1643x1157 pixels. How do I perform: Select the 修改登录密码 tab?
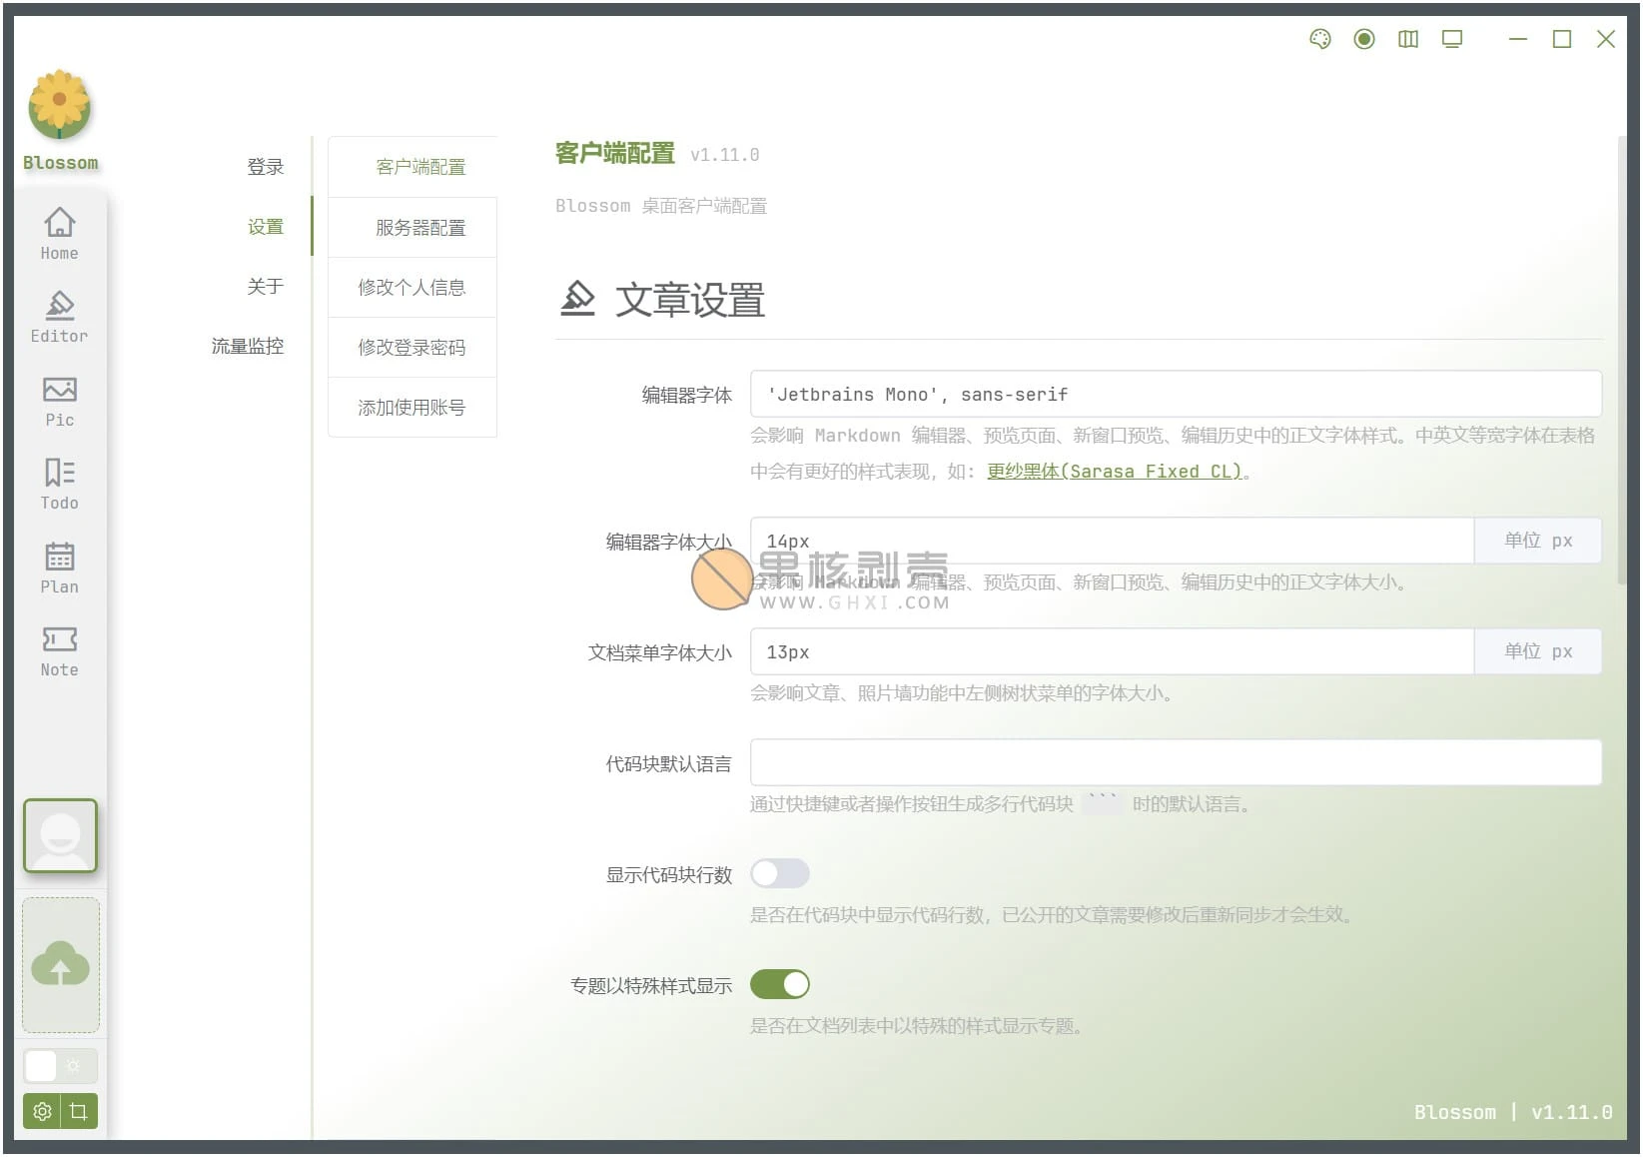pos(411,348)
